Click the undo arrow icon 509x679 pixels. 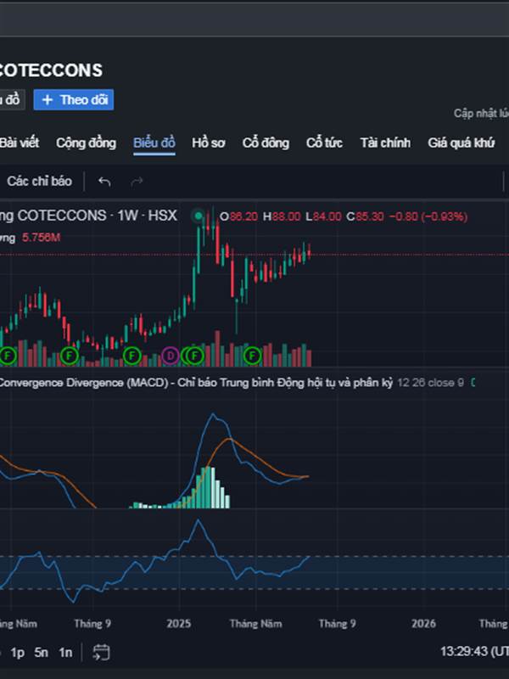tap(104, 182)
